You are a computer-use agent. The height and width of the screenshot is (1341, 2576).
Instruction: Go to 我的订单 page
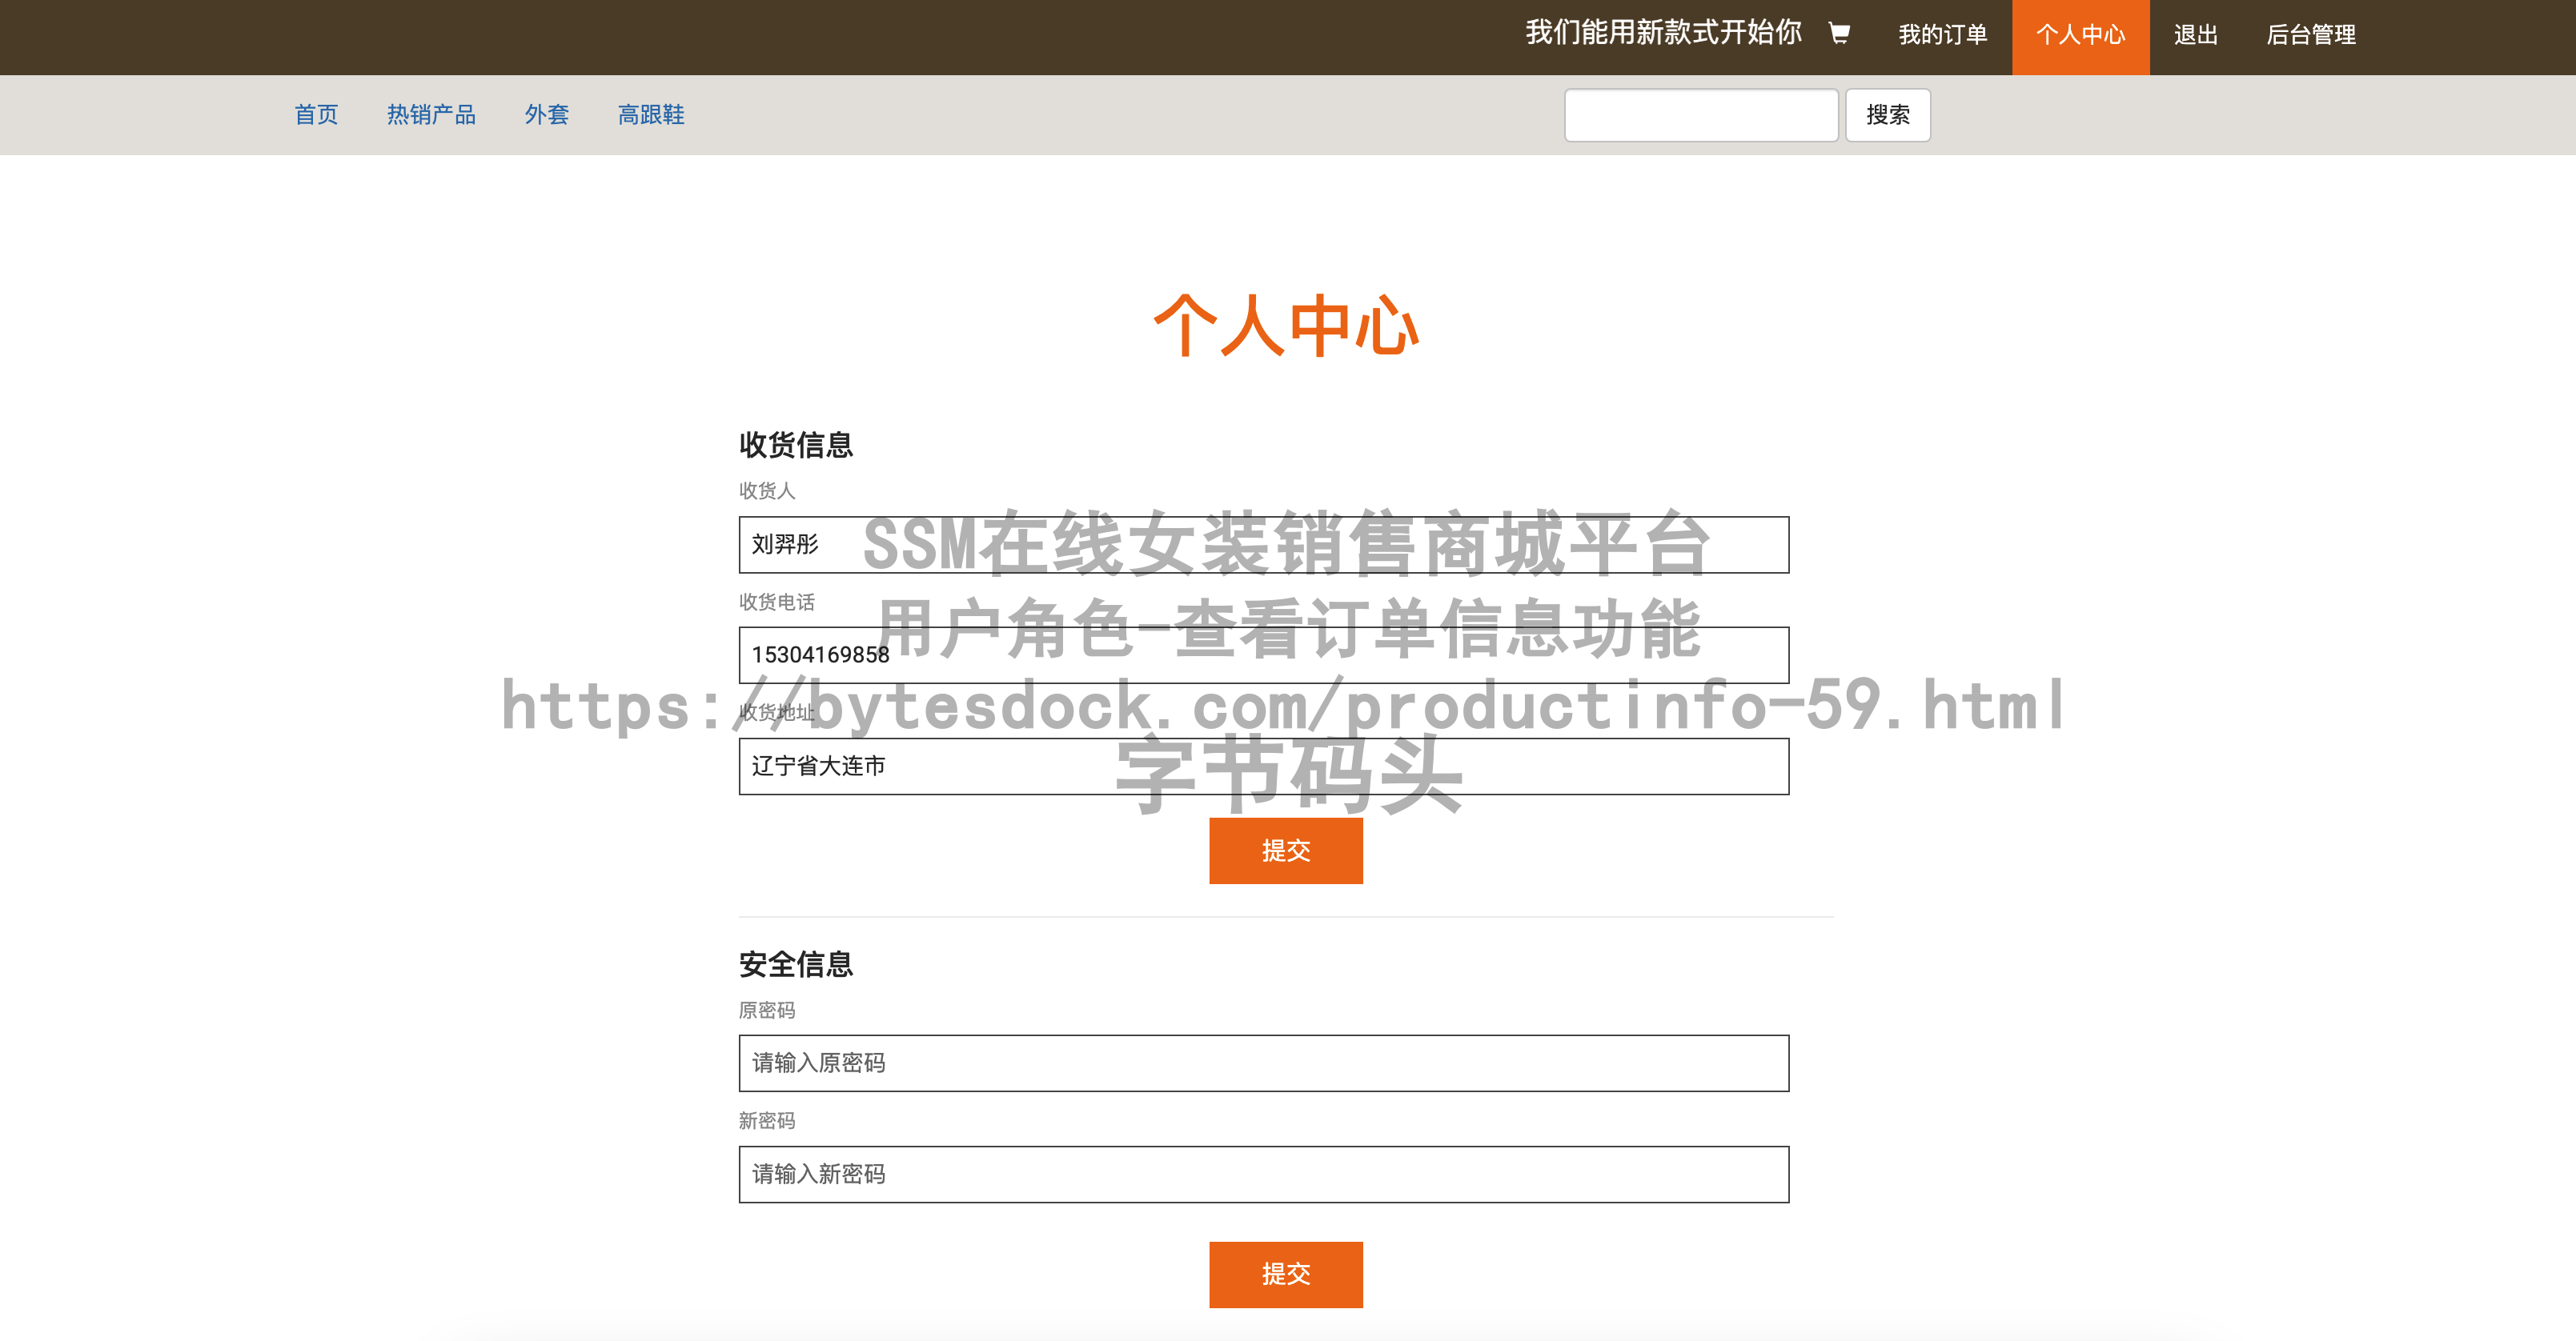click(x=1942, y=36)
